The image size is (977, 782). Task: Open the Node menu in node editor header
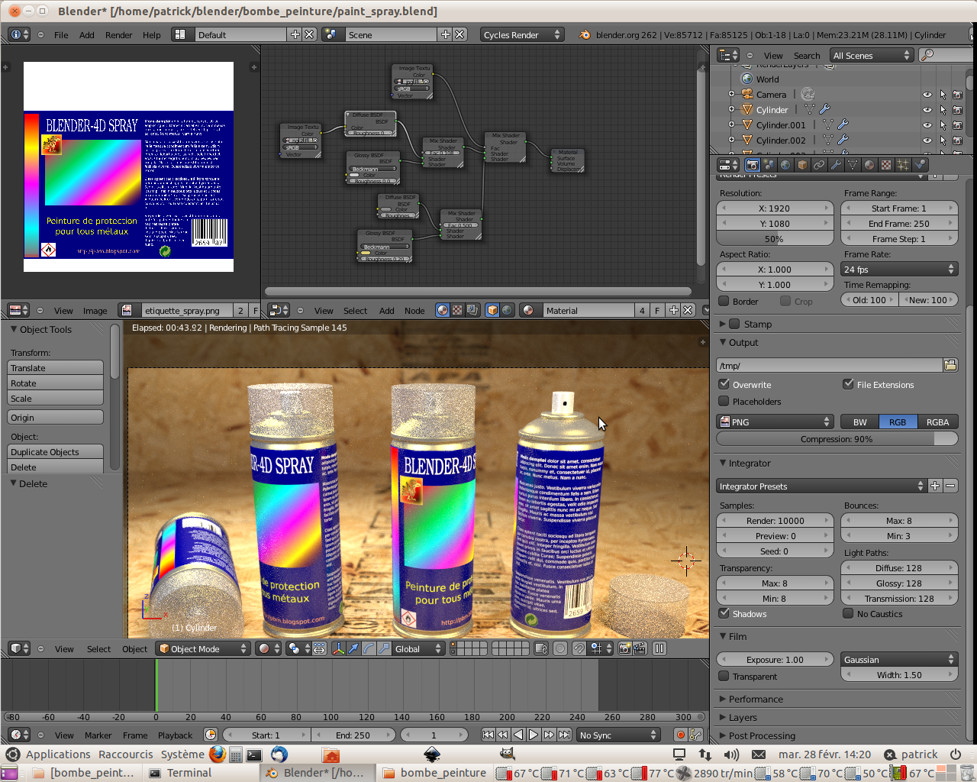click(414, 311)
